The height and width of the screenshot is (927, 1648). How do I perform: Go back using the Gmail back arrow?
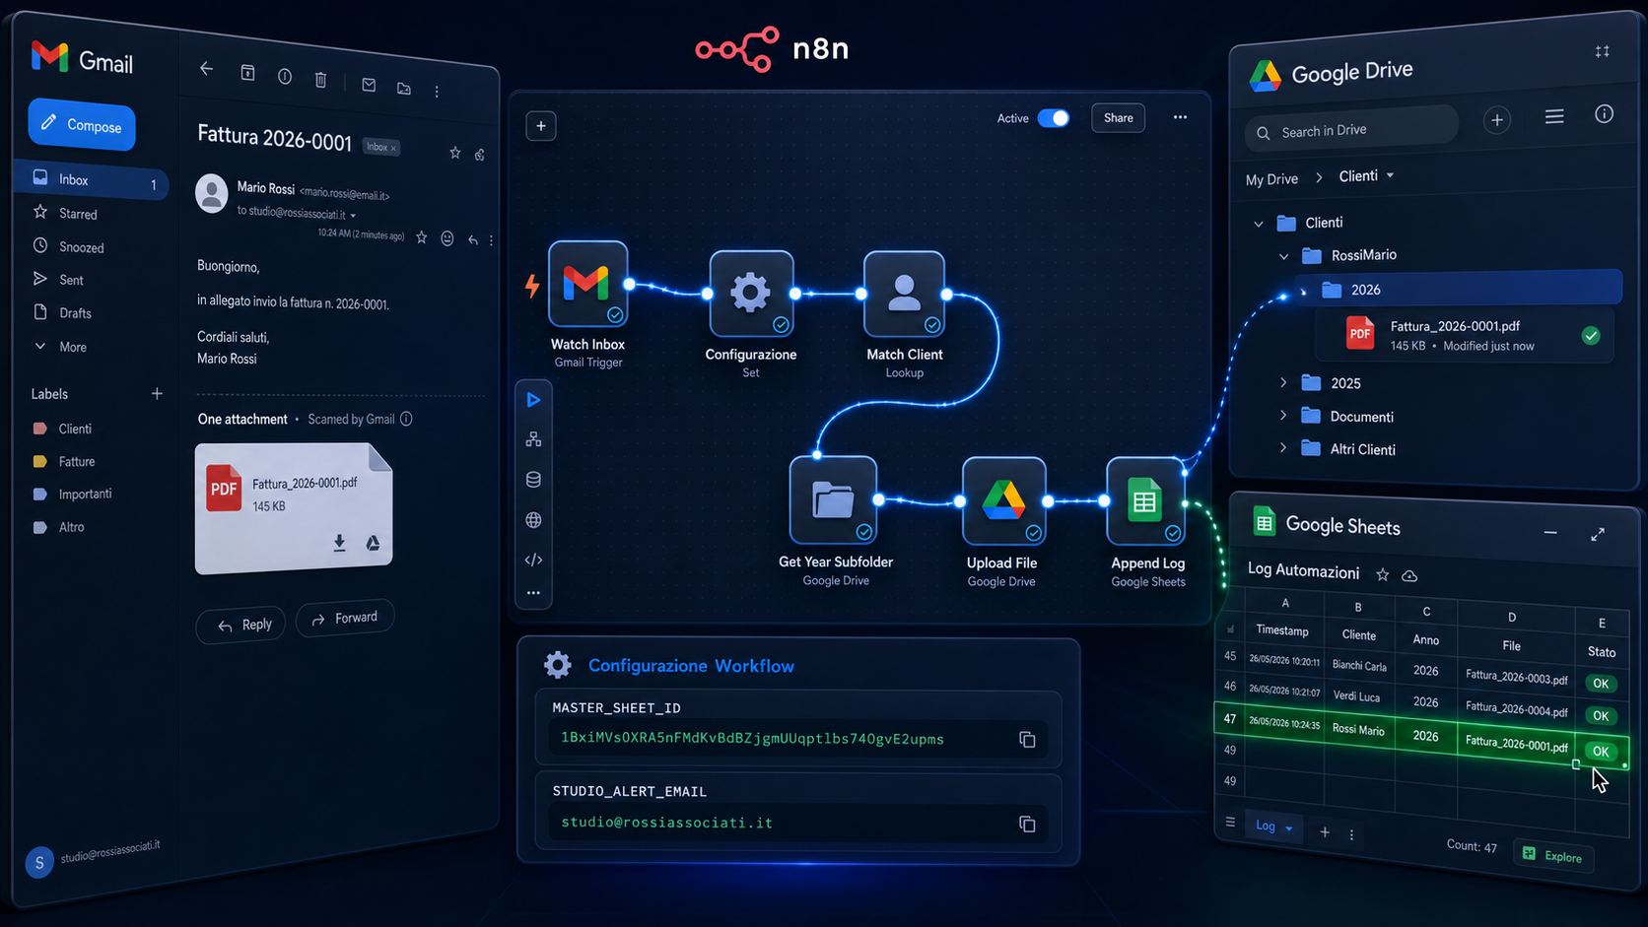(206, 68)
